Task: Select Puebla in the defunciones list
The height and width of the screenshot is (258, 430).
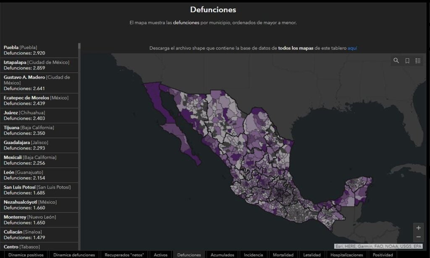Action: click(x=39, y=50)
